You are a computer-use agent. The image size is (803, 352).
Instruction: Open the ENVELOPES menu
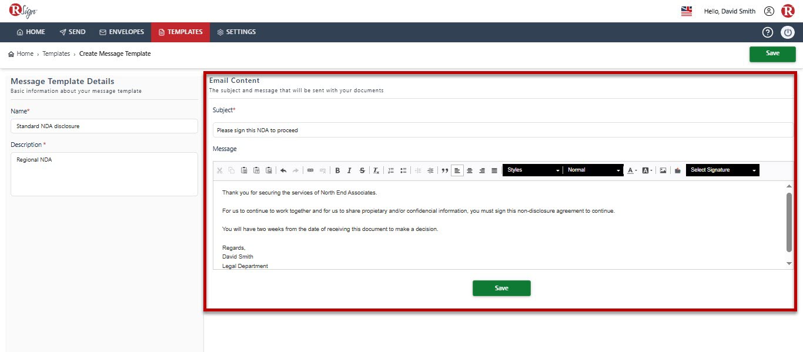(122, 32)
